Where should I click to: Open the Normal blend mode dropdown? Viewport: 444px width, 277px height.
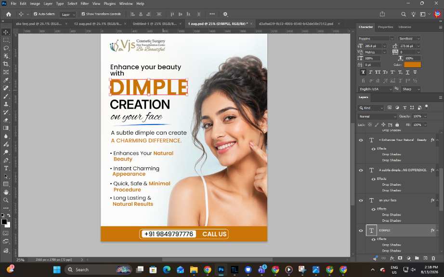pyautogui.click(x=377, y=116)
